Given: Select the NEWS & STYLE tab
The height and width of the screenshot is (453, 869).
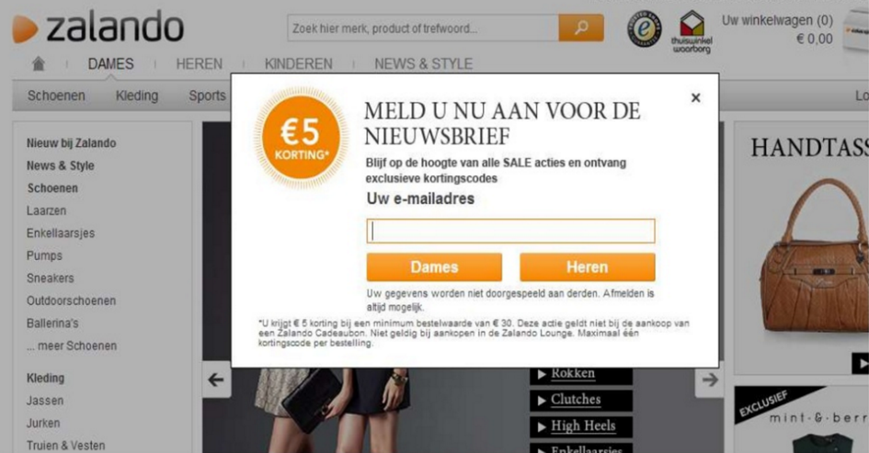Looking at the screenshot, I should [x=423, y=63].
